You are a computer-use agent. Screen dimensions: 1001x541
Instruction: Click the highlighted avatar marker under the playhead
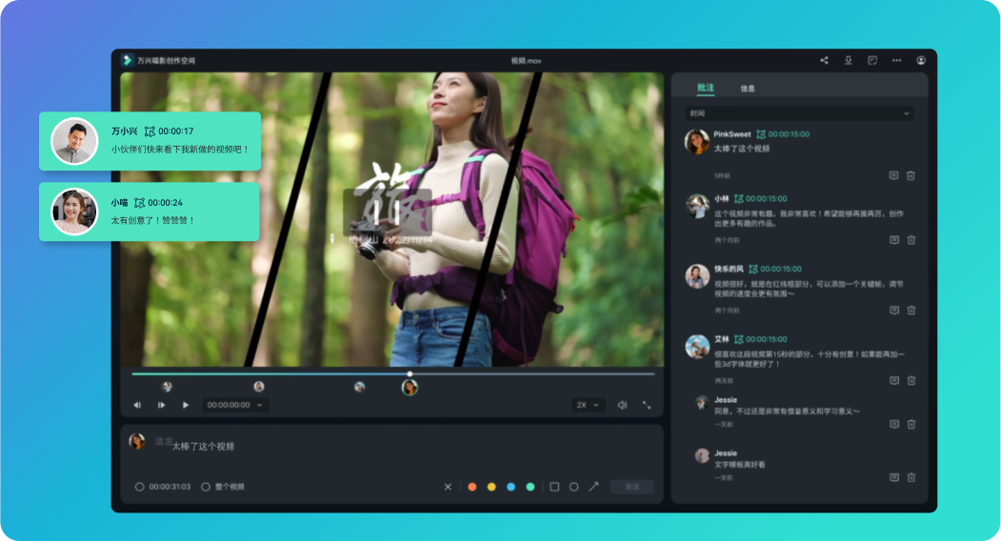tap(410, 387)
